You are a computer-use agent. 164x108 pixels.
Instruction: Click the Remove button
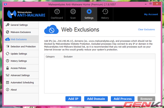pos(146,99)
